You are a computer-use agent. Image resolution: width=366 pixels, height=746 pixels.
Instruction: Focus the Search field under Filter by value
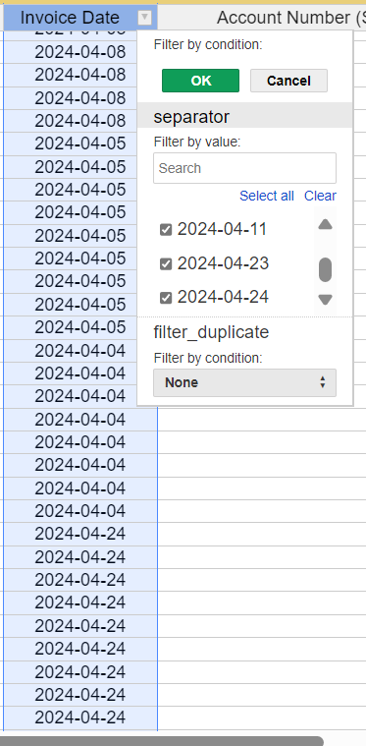click(x=244, y=168)
